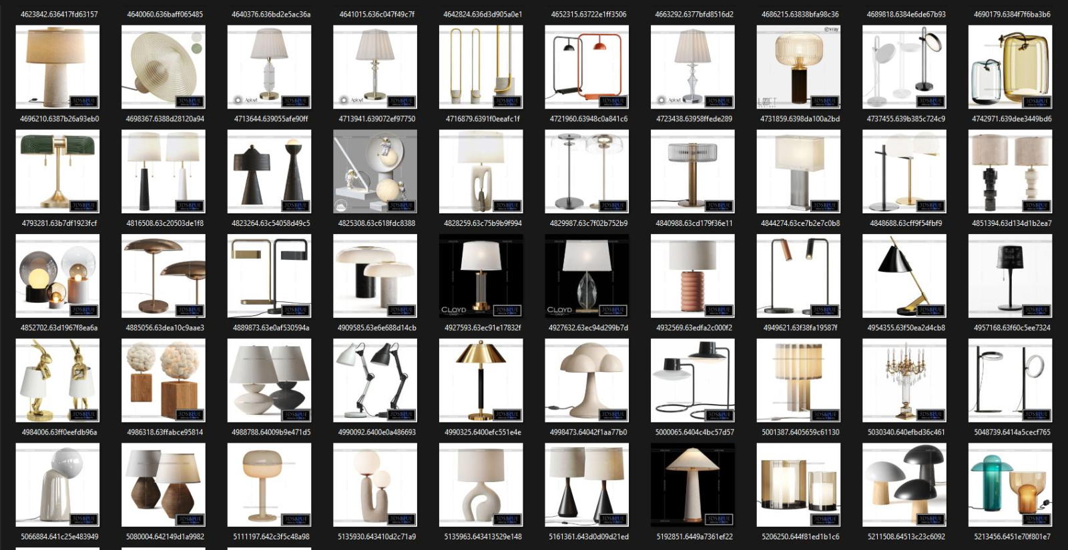Image resolution: width=1068 pixels, height=550 pixels.
Task: Open the black cone lamp with gold arm
Action: point(904,275)
